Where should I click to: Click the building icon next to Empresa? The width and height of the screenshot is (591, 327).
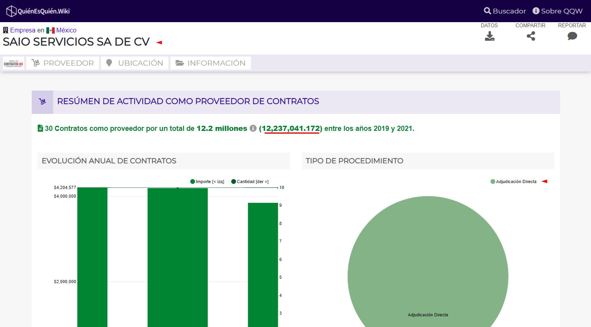[x=6, y=30]
